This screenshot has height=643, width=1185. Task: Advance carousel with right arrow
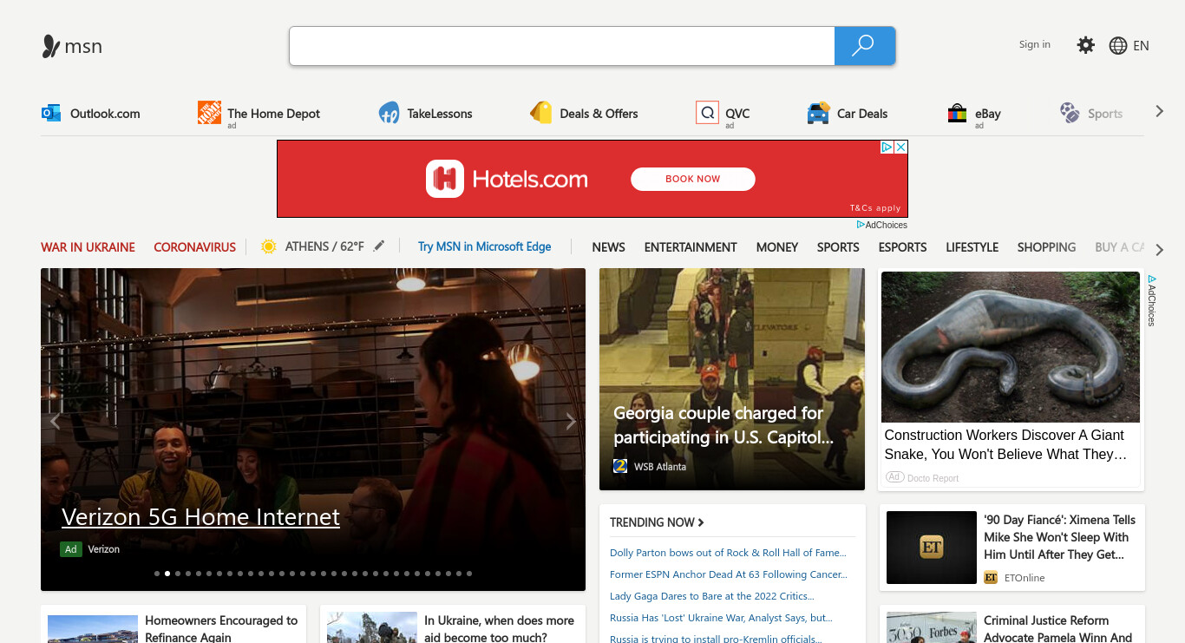pyautogui.click(x=570, y=422)
